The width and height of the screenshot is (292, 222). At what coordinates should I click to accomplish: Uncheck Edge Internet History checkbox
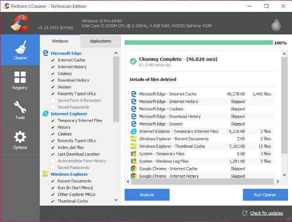point(53,67)
